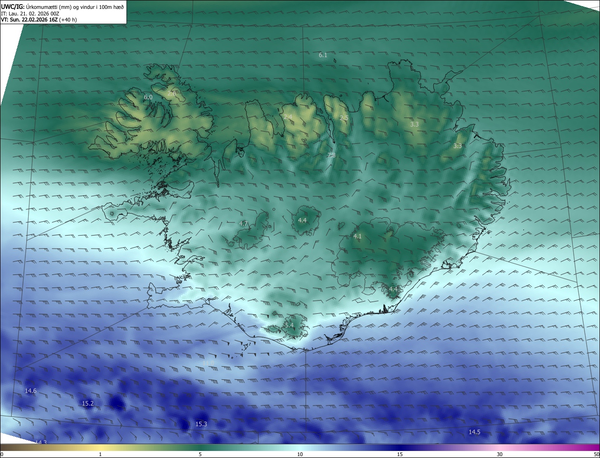This screenshot has width=600, height=458.
Task: Click the legend tick label "15"
Action: (x=400, y=455)
